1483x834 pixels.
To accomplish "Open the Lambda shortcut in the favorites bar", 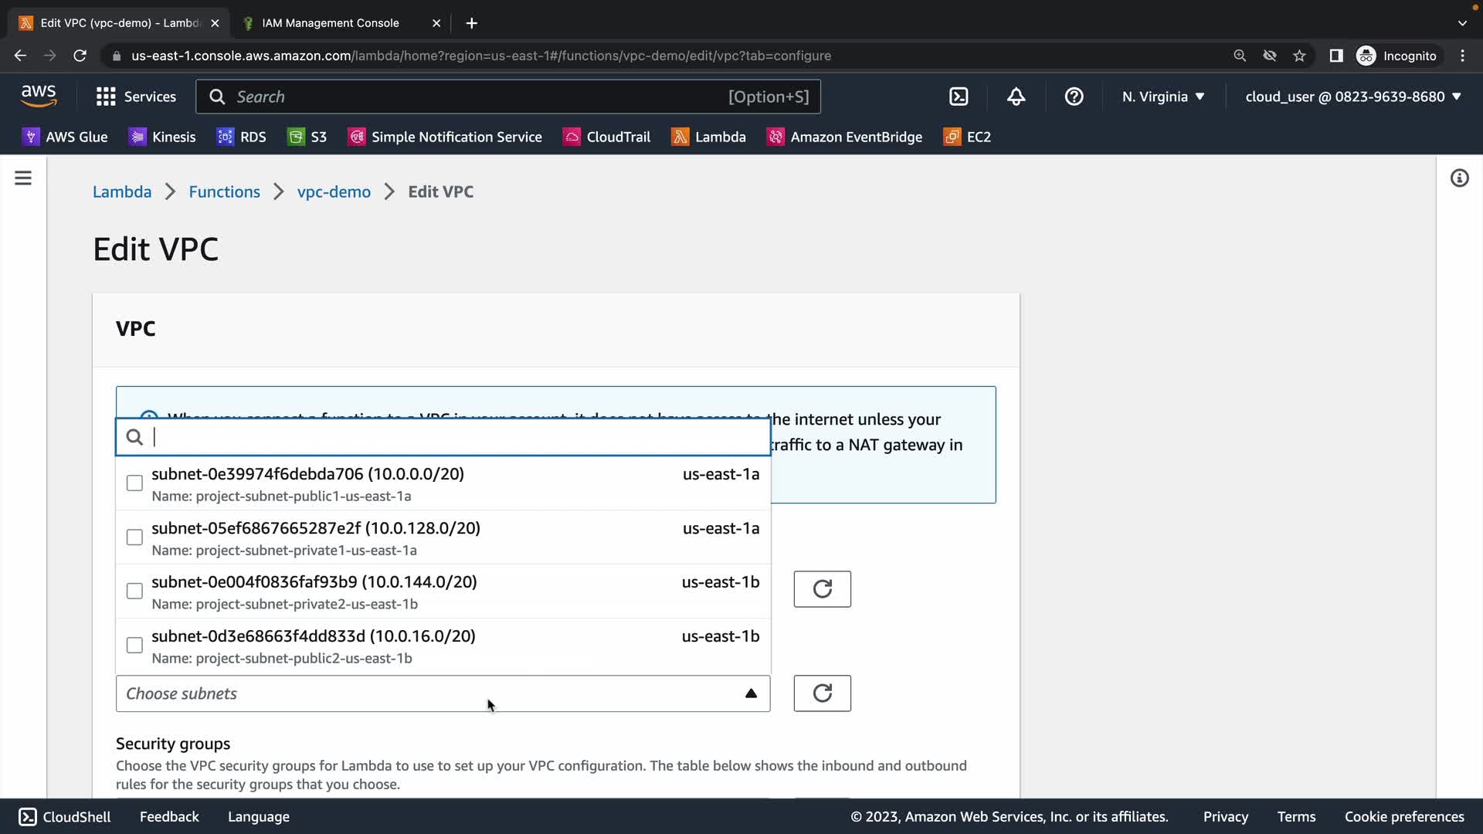I will point(708,137).
